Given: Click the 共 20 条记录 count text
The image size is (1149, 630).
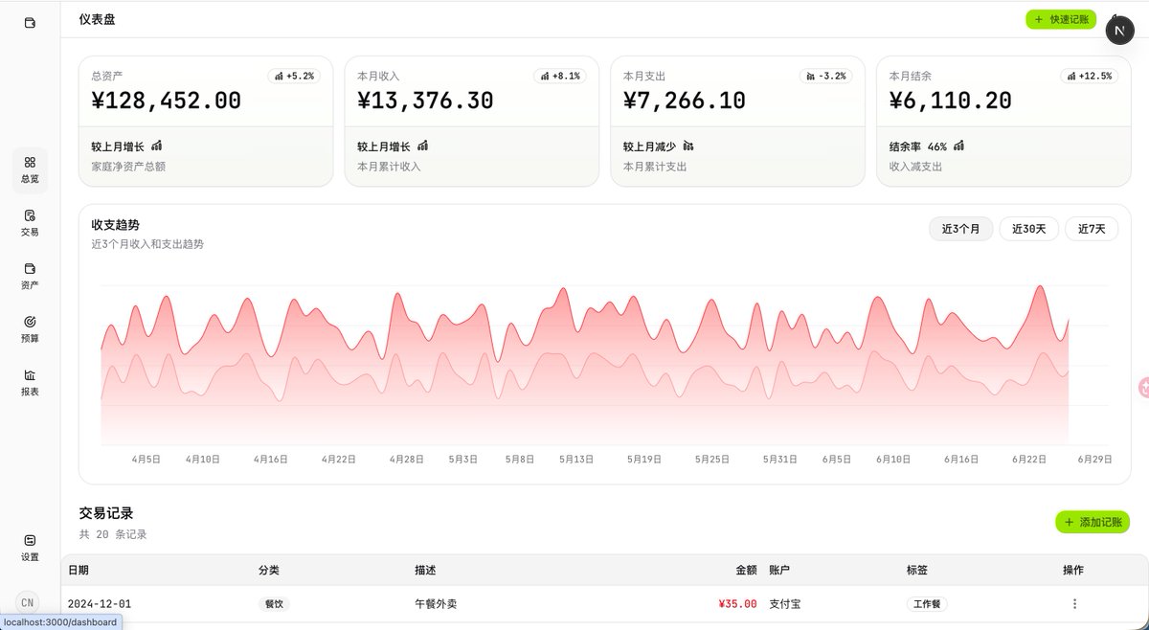Looking at the screenshot, I should [113, 534].
